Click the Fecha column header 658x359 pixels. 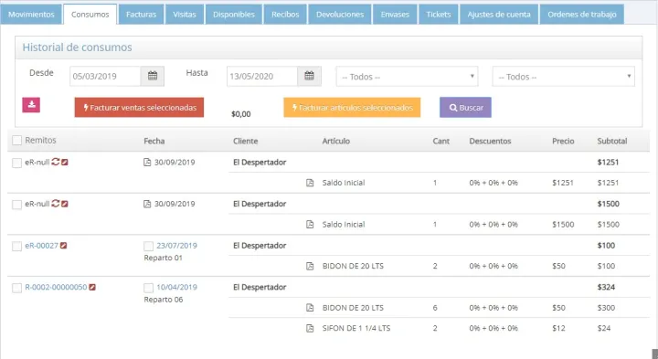(154, 141)
